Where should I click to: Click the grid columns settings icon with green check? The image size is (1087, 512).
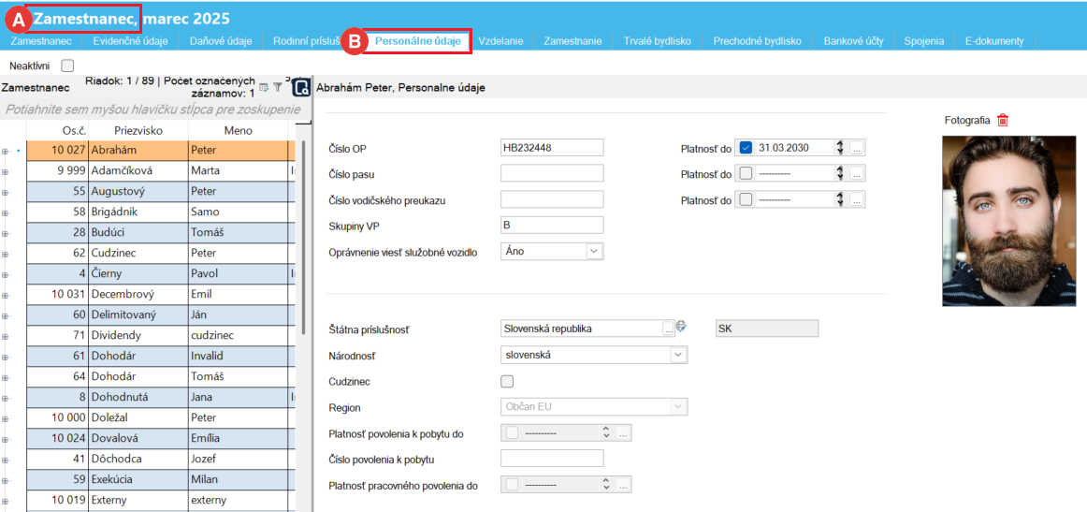[x=264, y=87]
